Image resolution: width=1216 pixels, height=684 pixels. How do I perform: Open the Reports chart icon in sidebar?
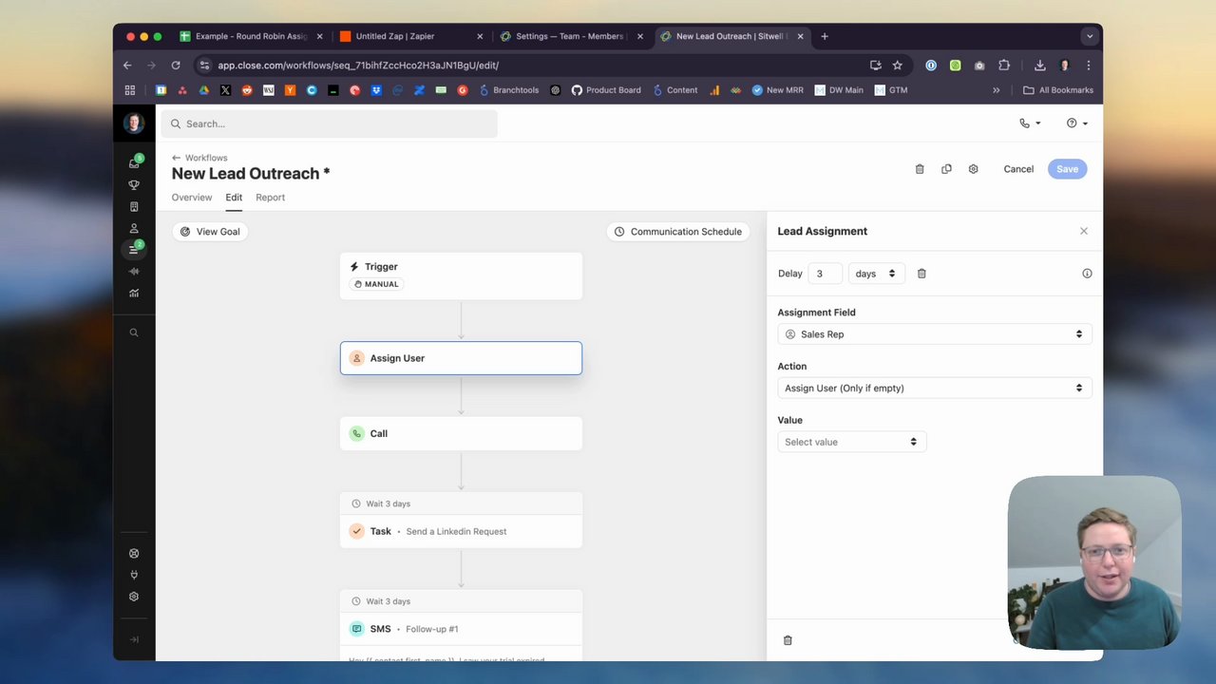pos(134,294)
